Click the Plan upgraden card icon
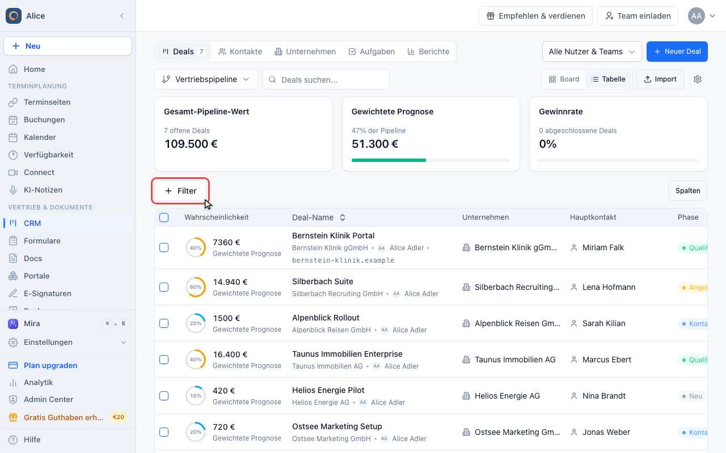The width and height of the screenshot is (726, 453). coord(13,366)
